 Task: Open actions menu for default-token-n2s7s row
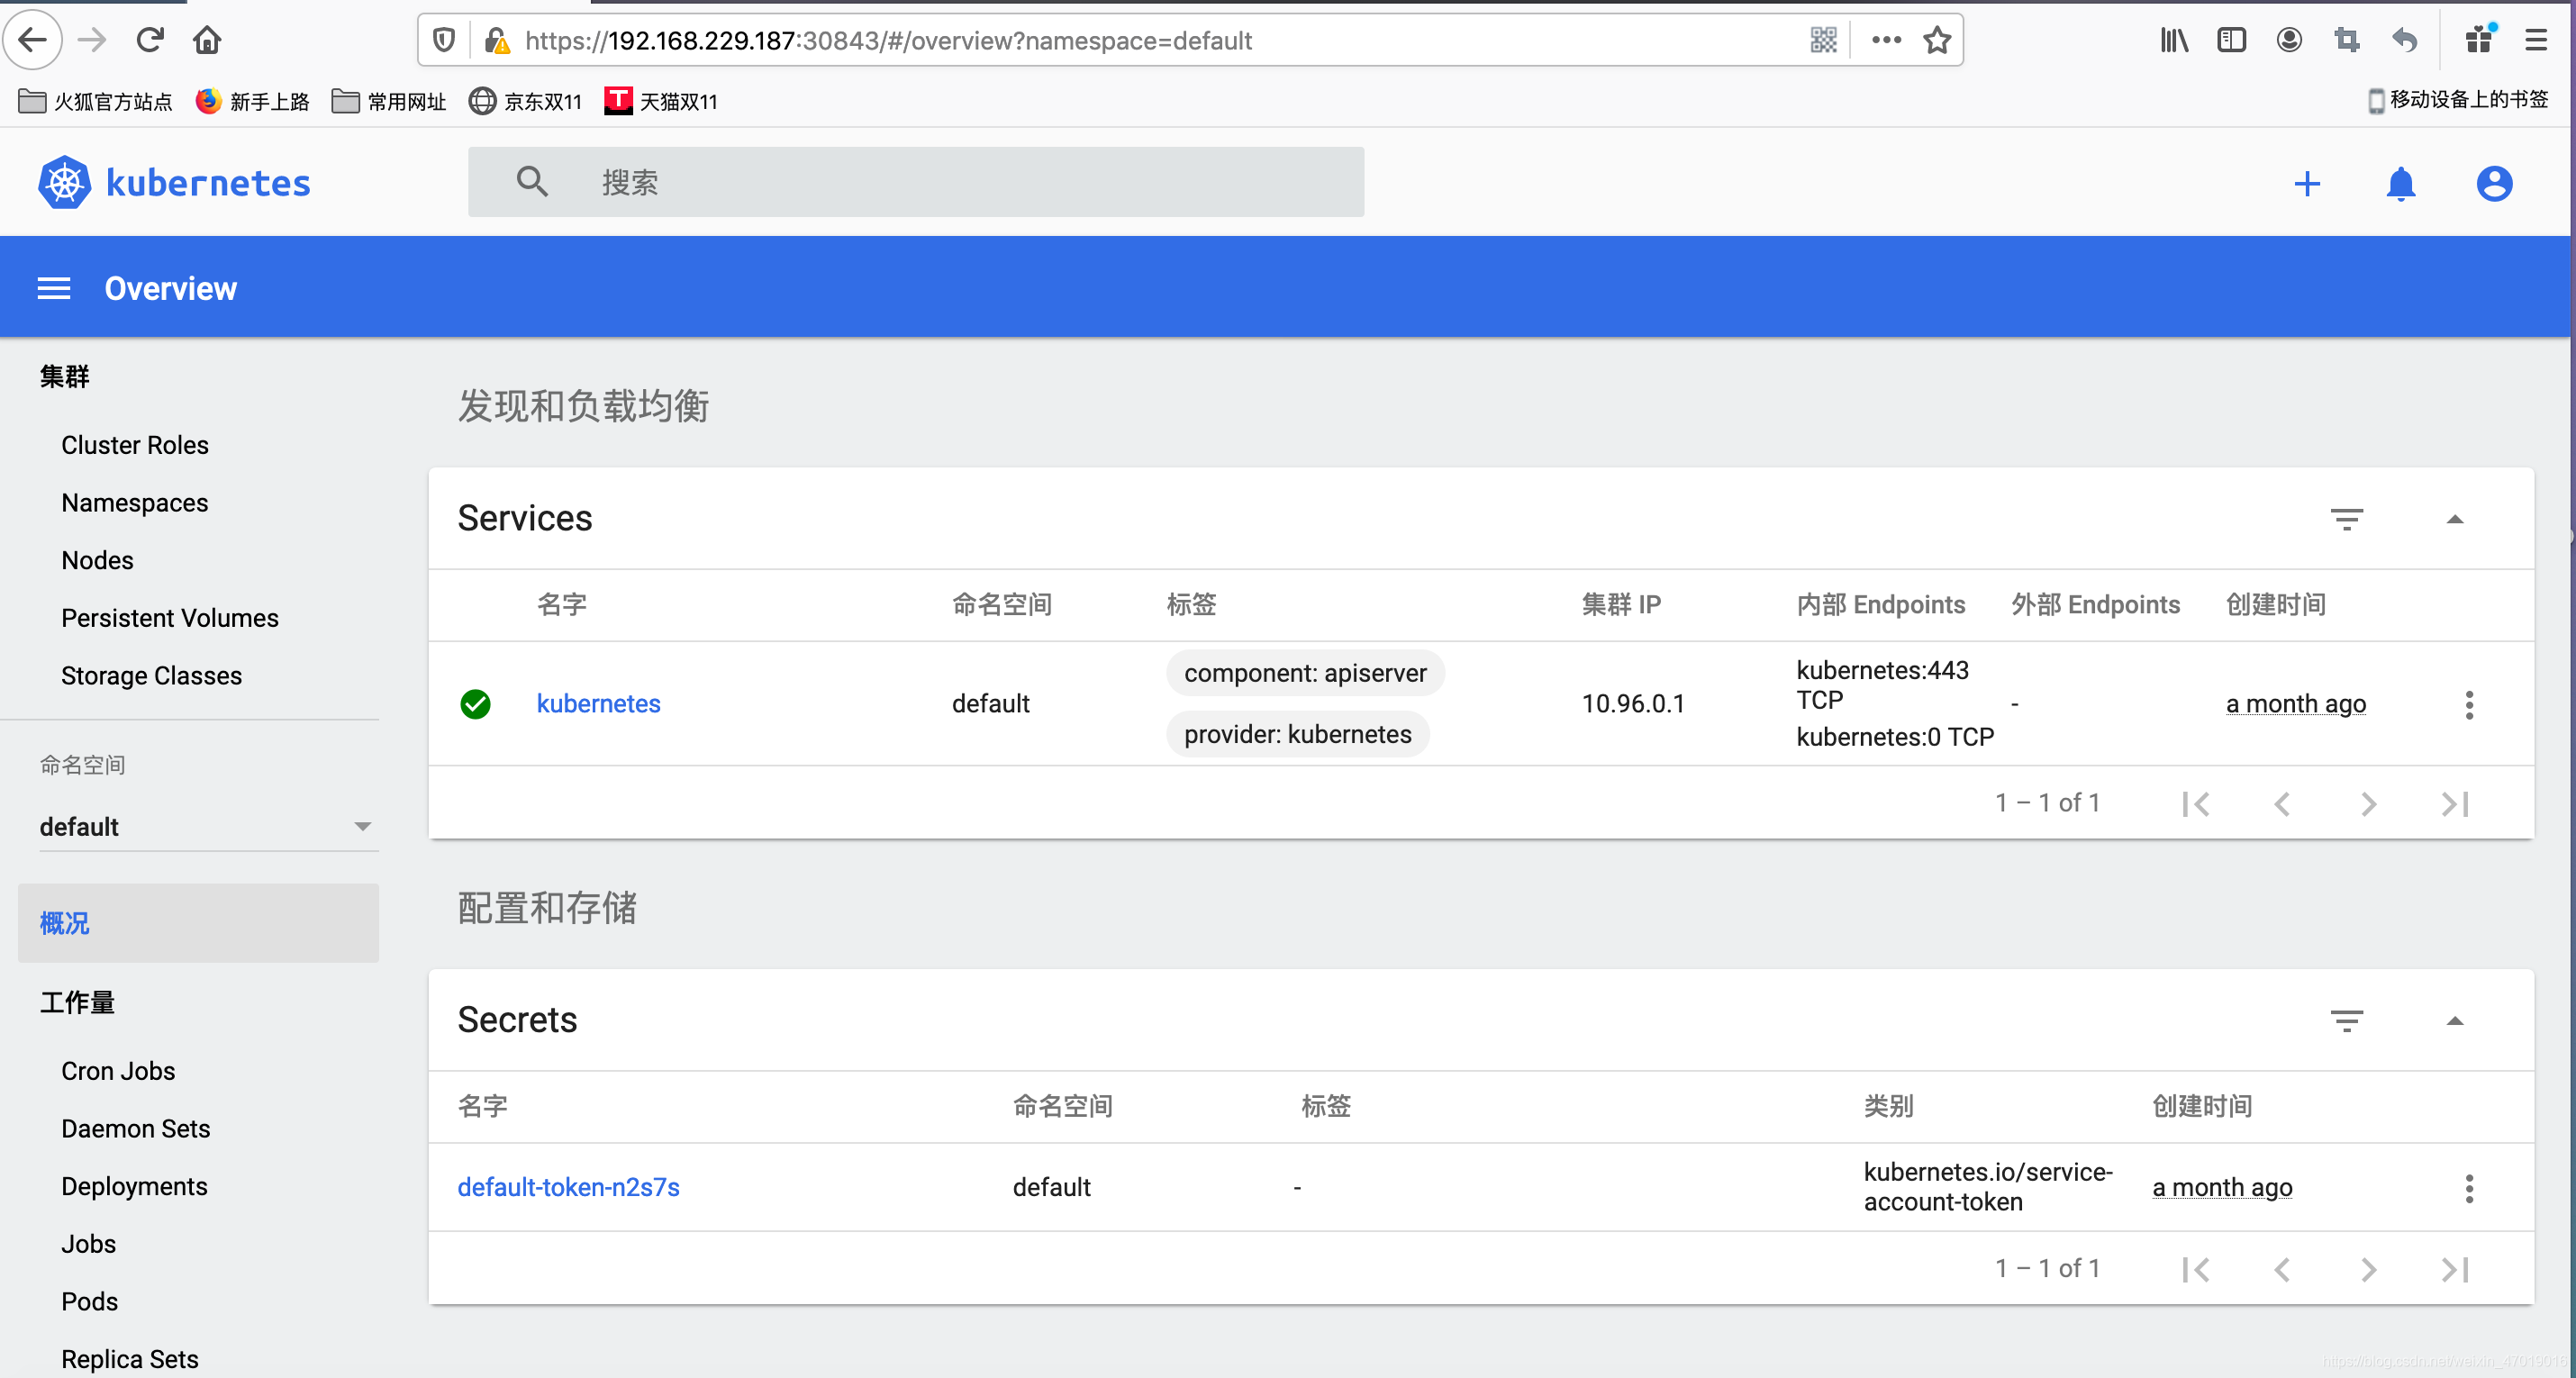[x=2469, y=1189]
